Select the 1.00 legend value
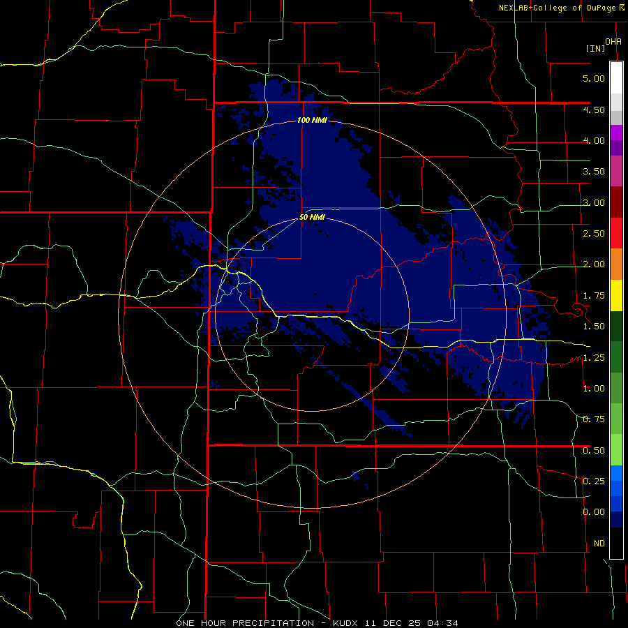 point(594,389)
